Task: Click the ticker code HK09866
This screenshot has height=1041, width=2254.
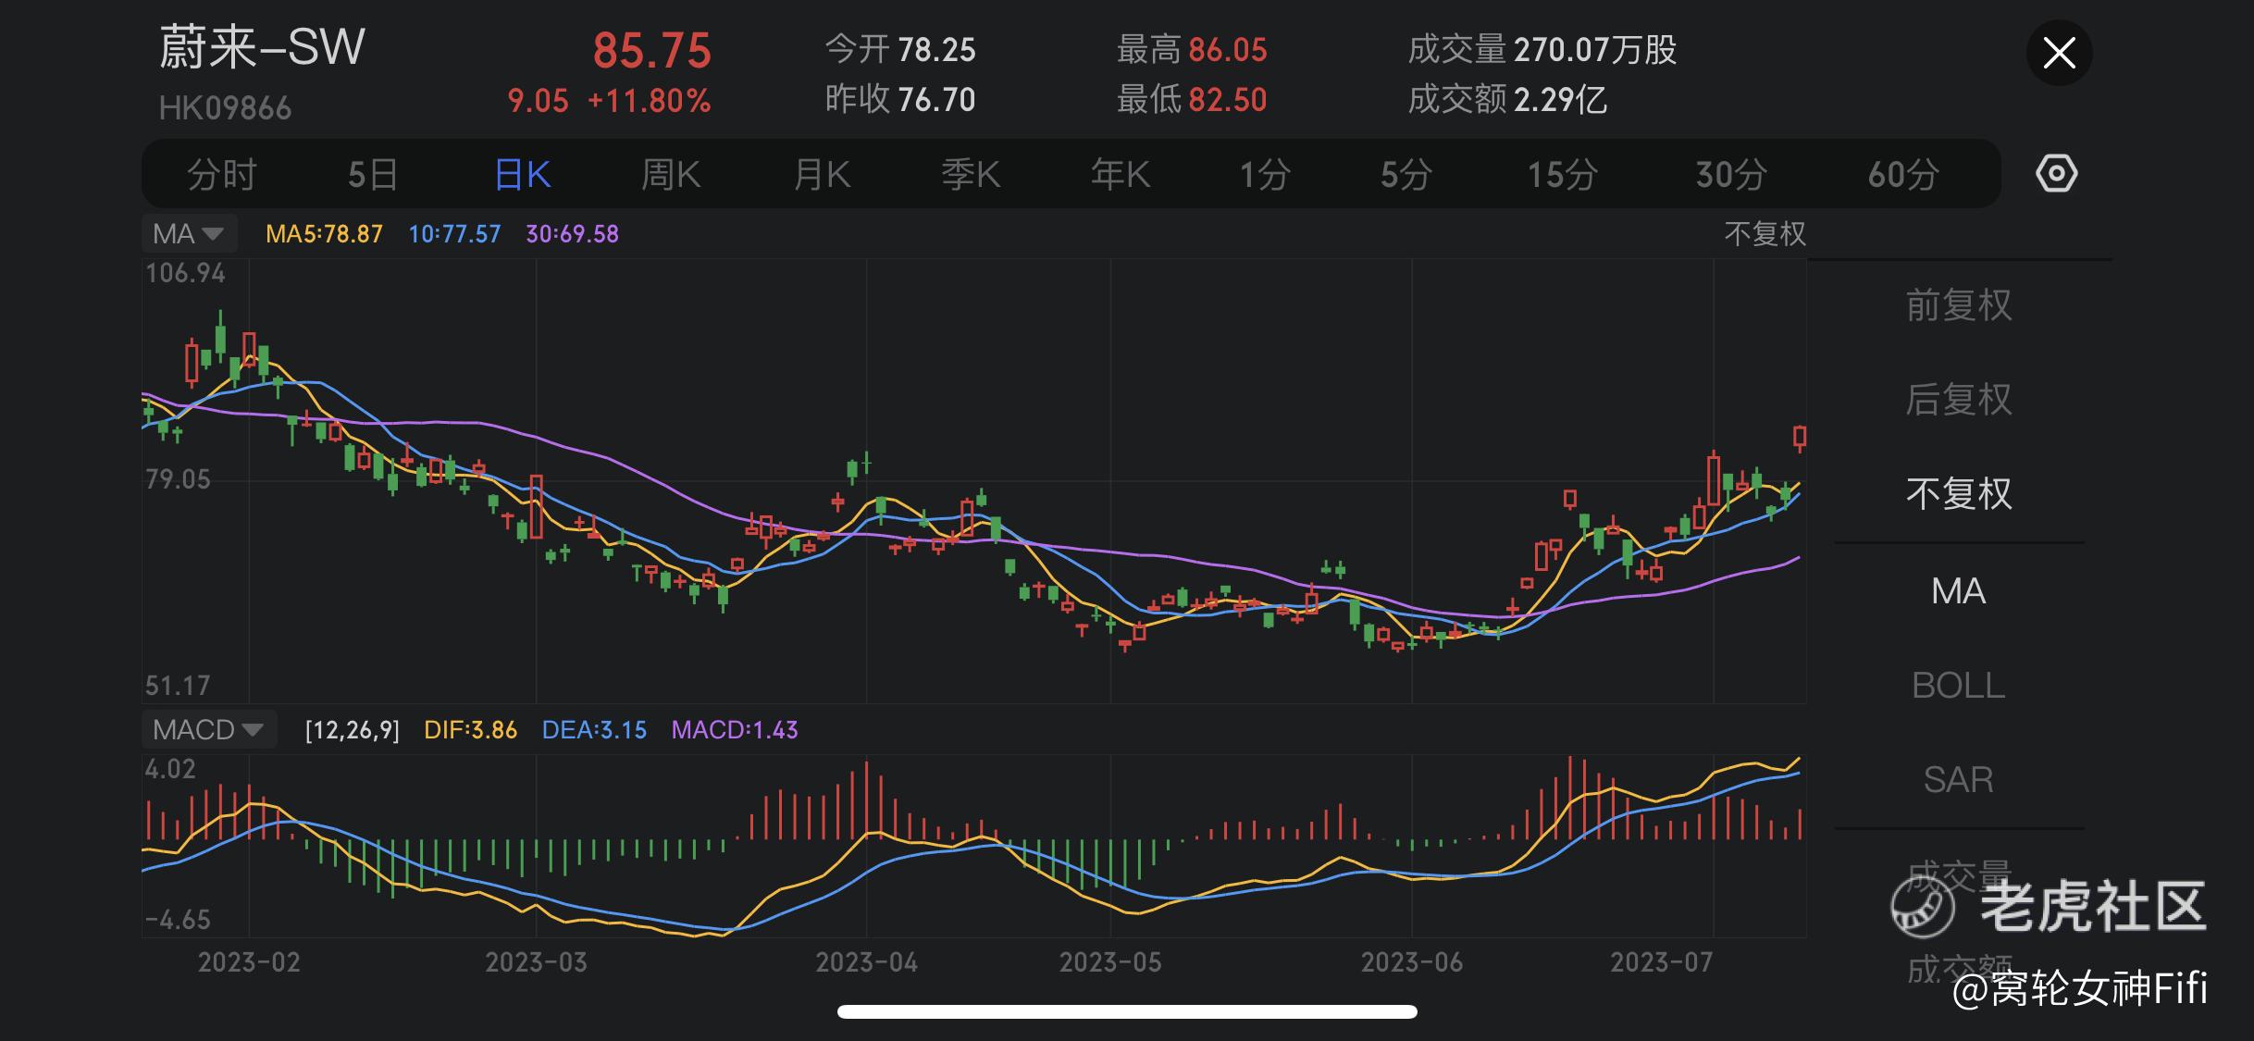Action: click(x=225, y=108)
